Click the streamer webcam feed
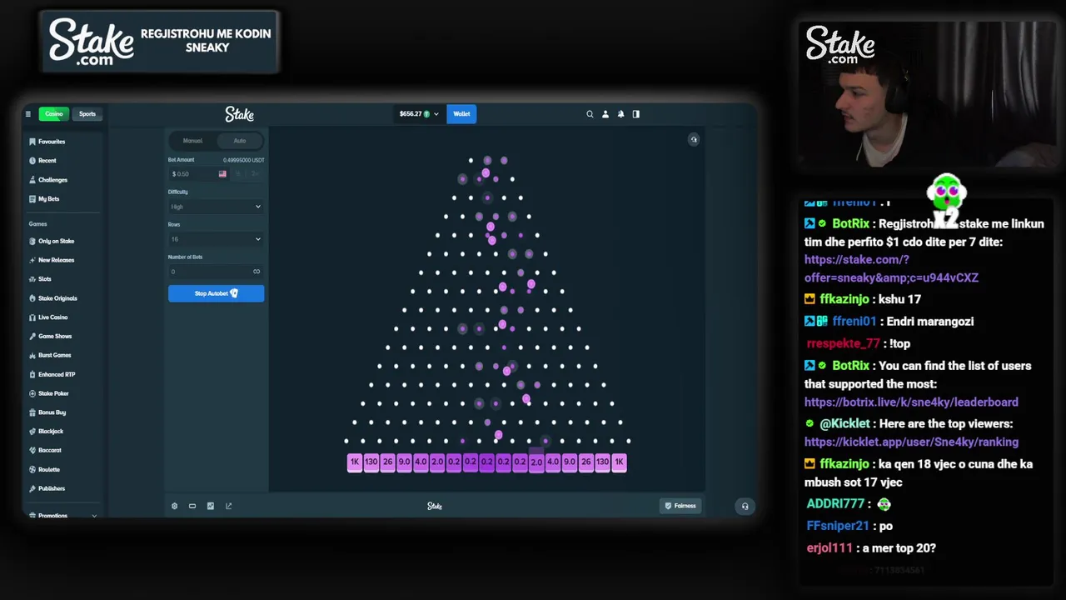The width and height of the screenshot is (1066, 600). coord(927,96)
